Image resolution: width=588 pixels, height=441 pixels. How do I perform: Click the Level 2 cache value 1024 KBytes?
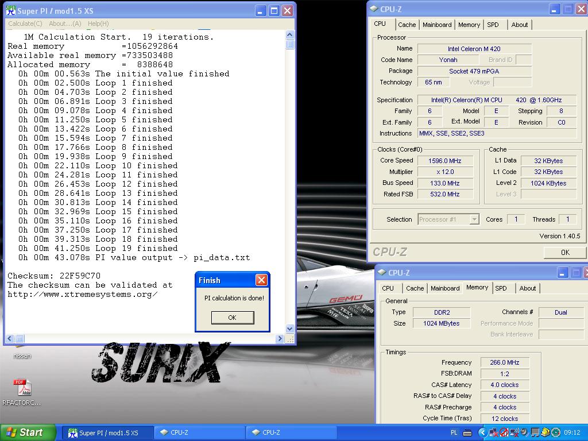click(x=548, y=183)
